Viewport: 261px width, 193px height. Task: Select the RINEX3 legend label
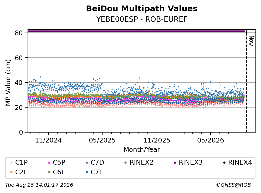pyautogui.click(x=191, y=162)
